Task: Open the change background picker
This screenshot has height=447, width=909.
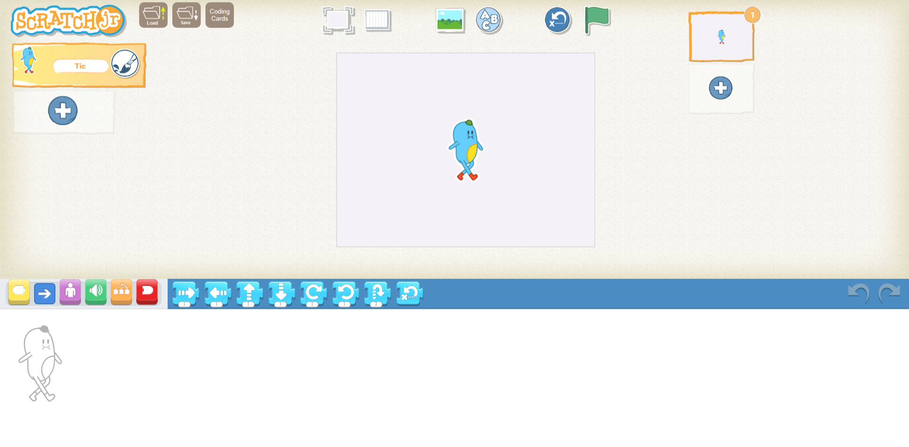Action: point(450,20)
